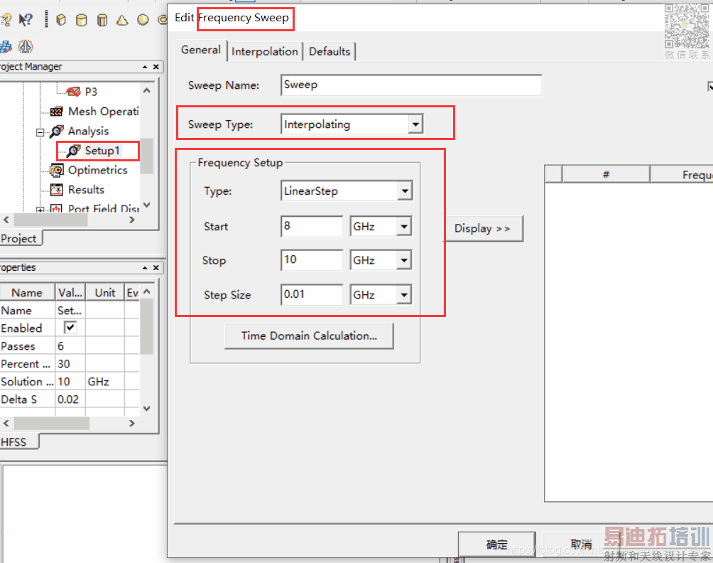Click the blue stacked blocks toolbar icon

[6, 46]
